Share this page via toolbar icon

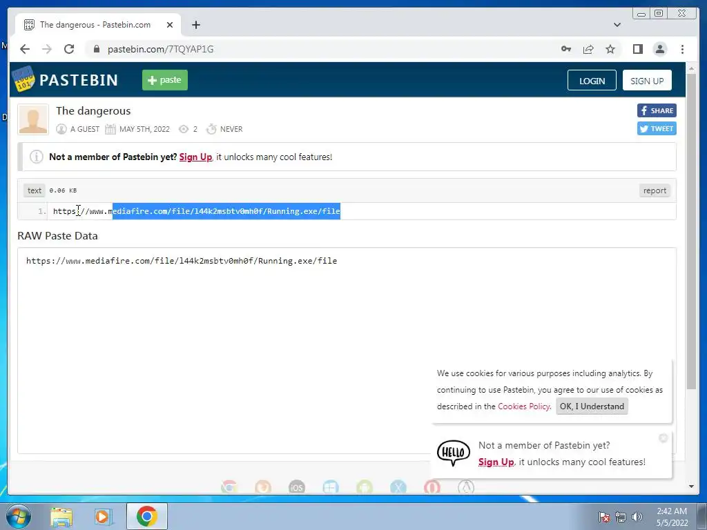(588, 49)
